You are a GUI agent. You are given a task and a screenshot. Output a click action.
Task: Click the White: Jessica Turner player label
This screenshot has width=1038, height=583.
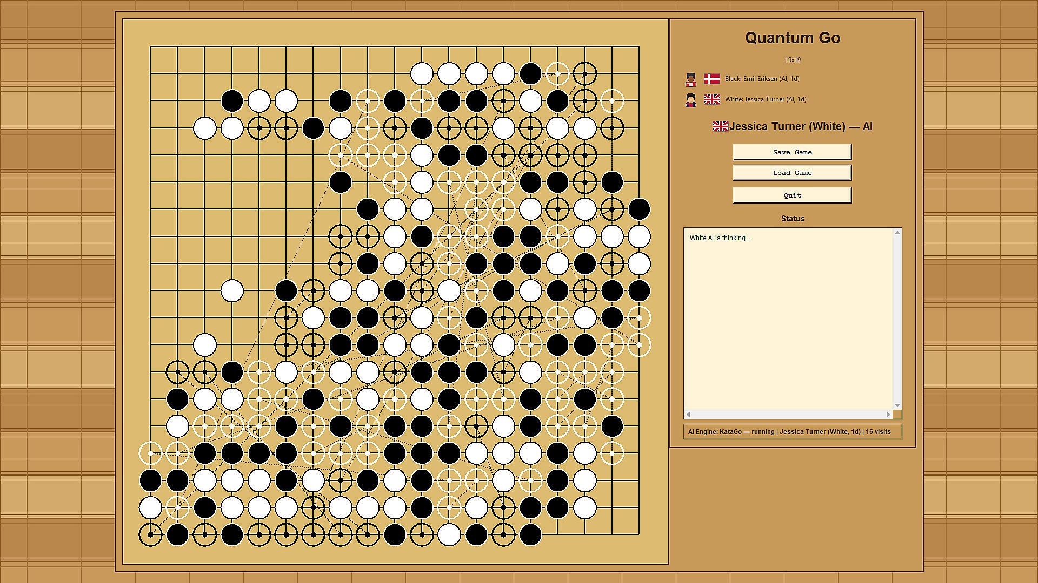(x=766, y=99)
